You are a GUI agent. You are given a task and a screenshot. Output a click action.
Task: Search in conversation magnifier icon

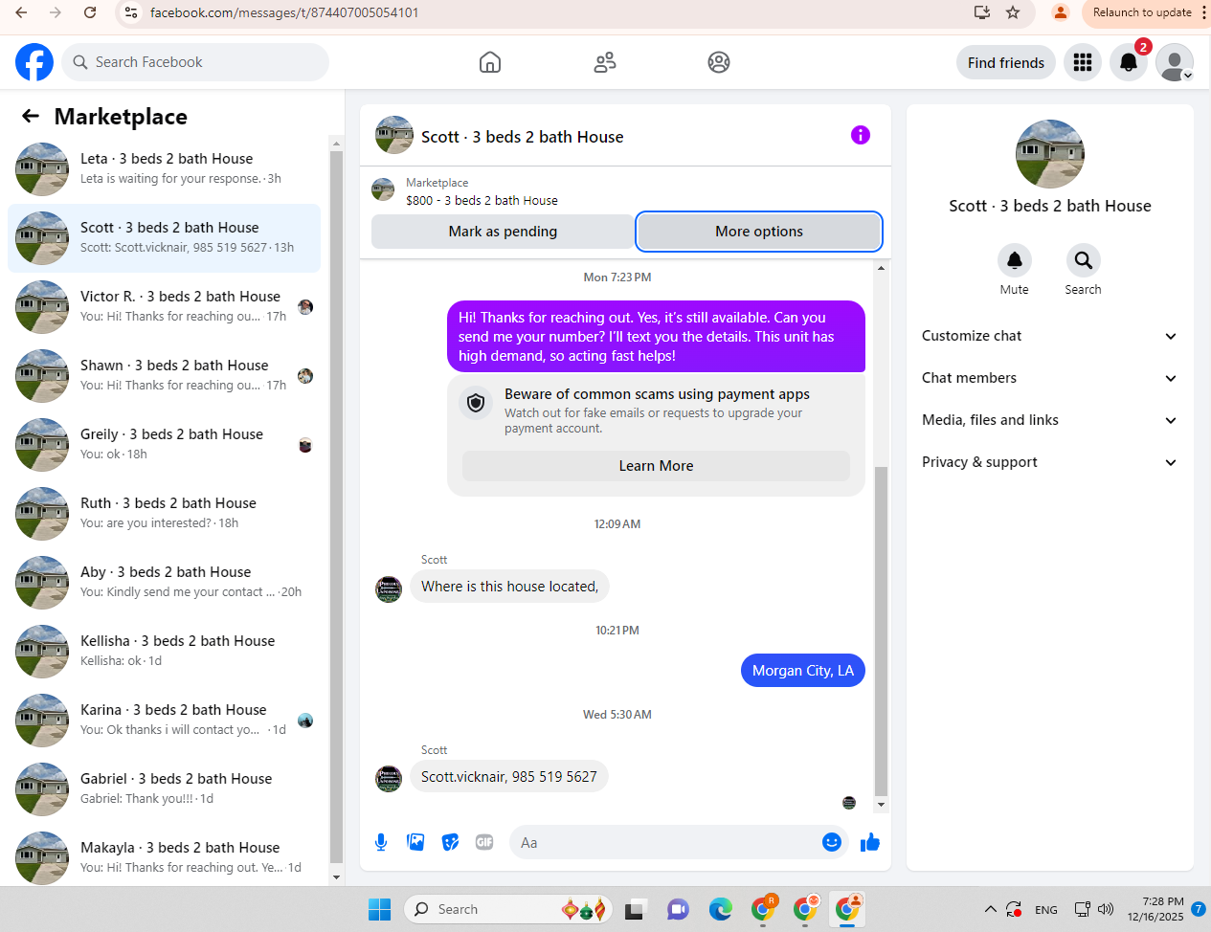click(x=1084, y=259)
